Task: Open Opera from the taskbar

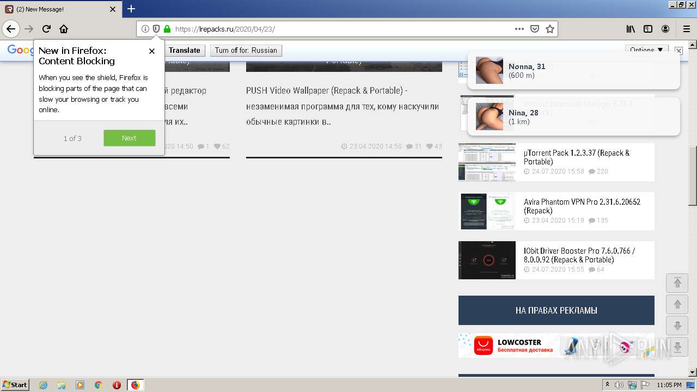Action: coord(117,385)
